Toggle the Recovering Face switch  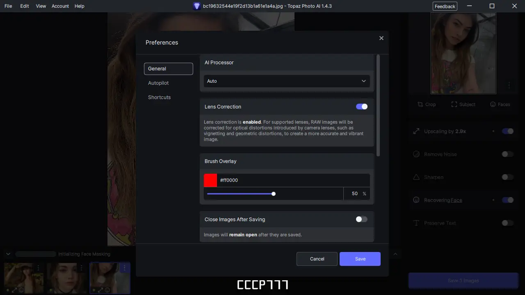[x=508, y=200]
